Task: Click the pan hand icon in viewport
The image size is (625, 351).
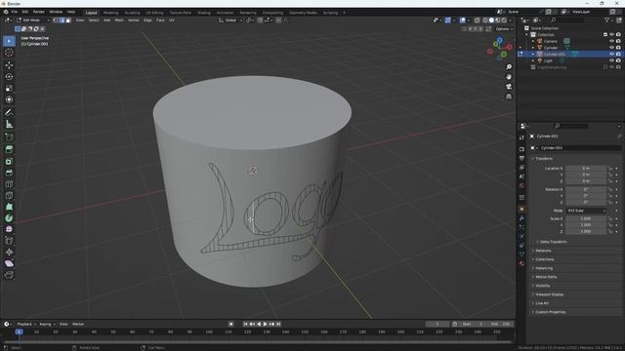Action: click(509, 77)
